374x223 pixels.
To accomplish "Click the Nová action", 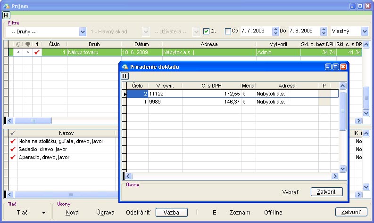I will point(72,213).
